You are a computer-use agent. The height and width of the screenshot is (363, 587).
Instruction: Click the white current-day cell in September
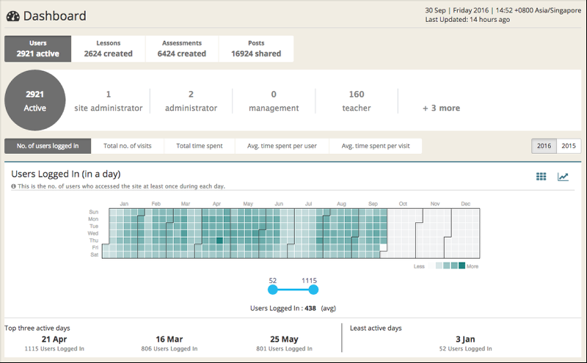[383, 247]
